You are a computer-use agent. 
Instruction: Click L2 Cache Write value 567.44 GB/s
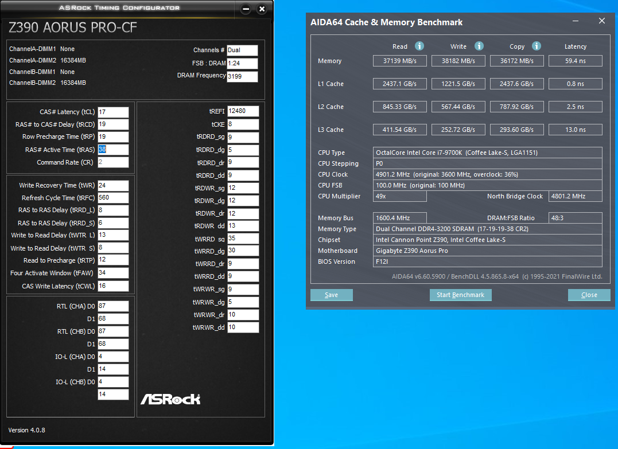tap(458, 106)
